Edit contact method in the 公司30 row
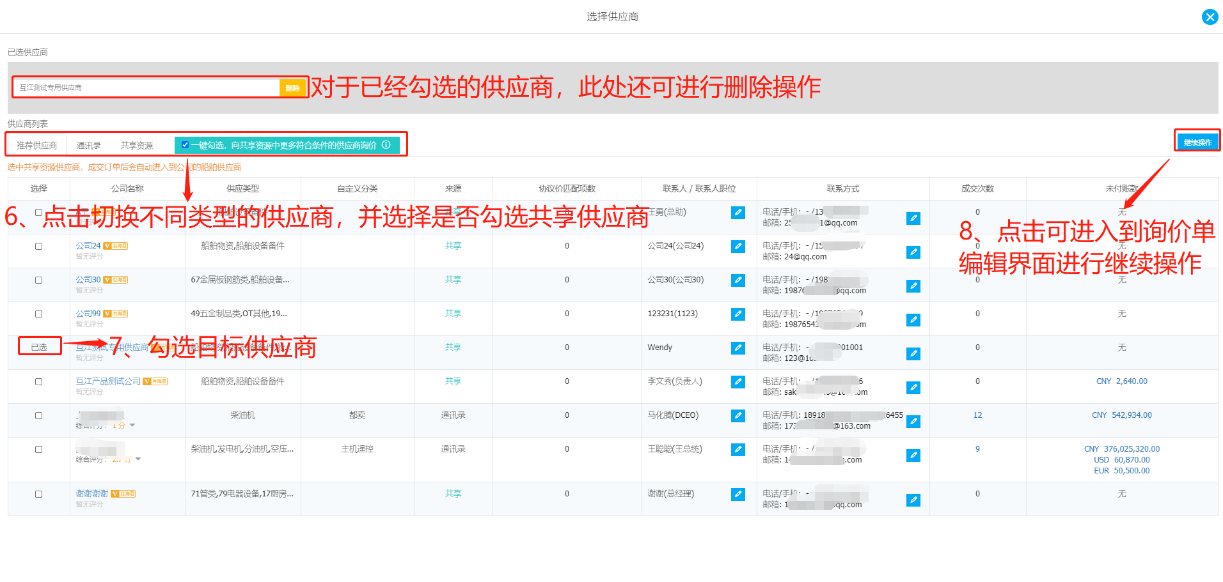This screenshot has height=582, width=1223. tap(913, 286)
